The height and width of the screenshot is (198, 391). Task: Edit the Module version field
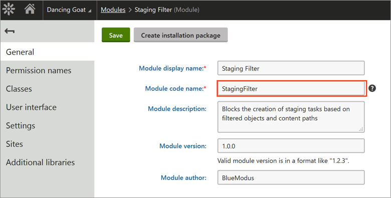click(291, 146)
